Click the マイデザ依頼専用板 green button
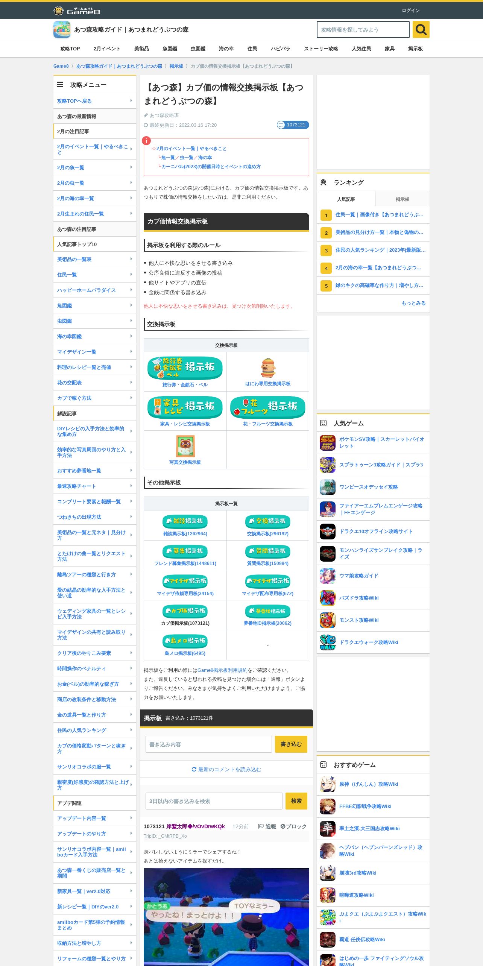 click(185, 581)
